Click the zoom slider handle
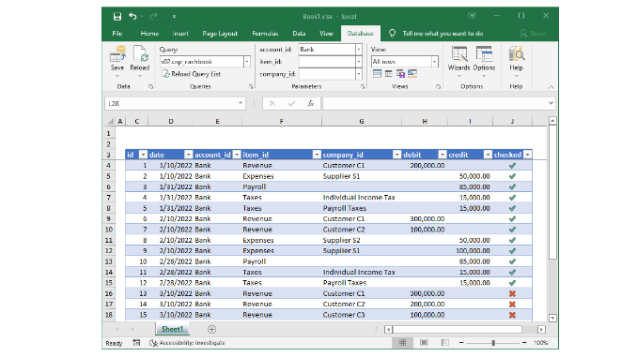This screenshot has width=637, height=357. pos(493,343)
